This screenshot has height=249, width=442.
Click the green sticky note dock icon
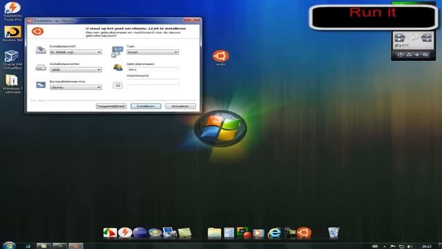coord(184,233)
